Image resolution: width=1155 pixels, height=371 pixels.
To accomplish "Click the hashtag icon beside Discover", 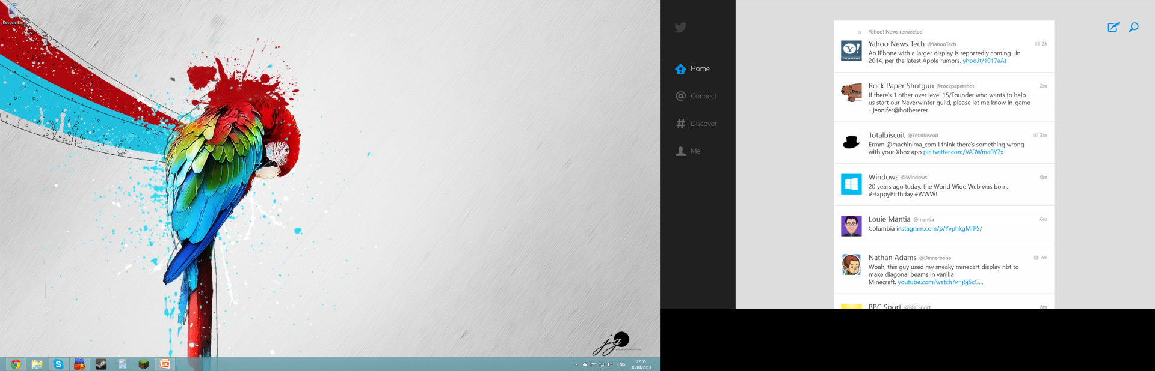I will (680, 124).
